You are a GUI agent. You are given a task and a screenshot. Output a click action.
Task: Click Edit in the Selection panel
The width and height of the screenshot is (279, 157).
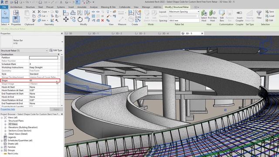point(269,20)
